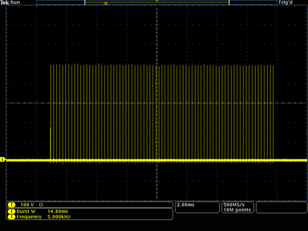Click the channel badge beside Frequency

pyautogui.click(x=10, y=217)
